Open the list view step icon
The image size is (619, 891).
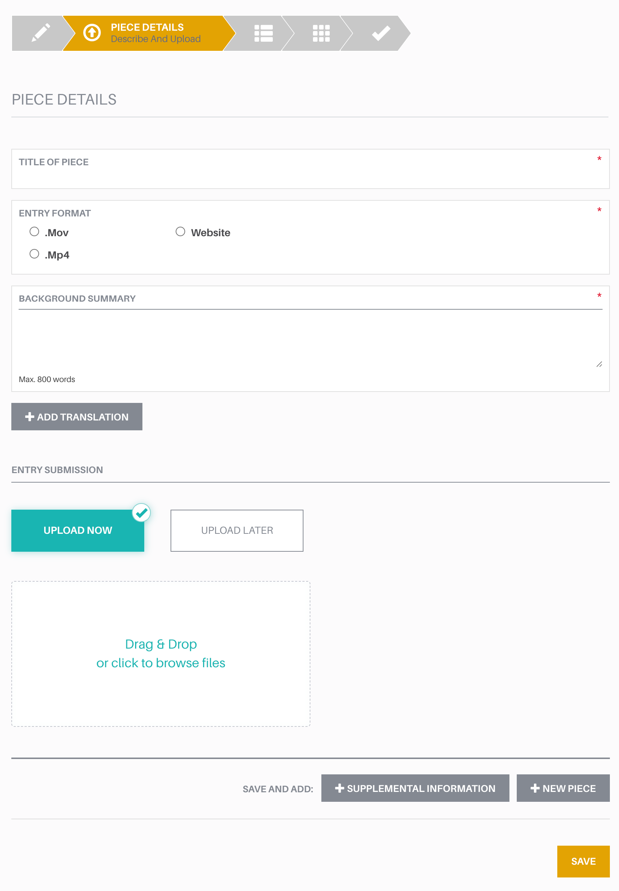click(x=264, y=33)
